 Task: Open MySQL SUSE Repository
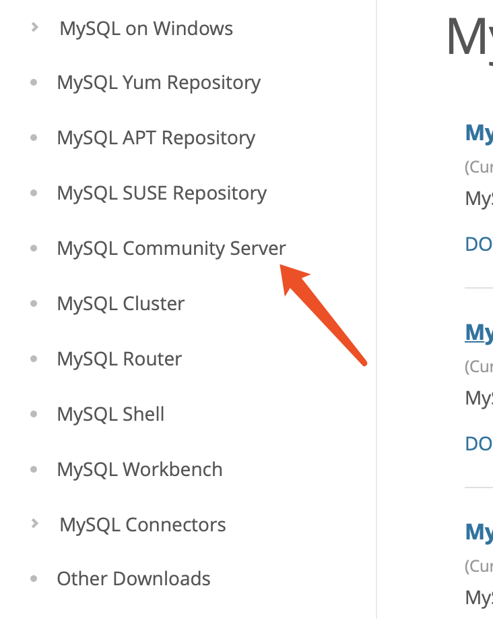point(161,193)
